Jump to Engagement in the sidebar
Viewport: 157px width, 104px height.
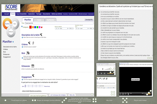(x=7, y=57)
